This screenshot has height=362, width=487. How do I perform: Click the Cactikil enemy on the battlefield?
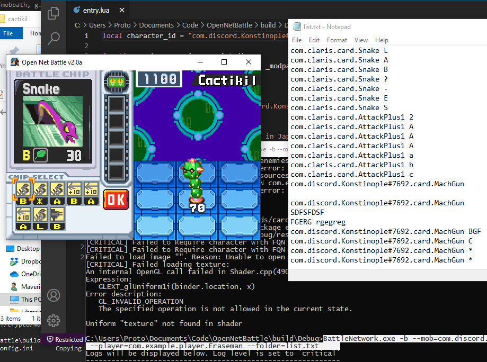pyautogui.click(x=194, y=182)
